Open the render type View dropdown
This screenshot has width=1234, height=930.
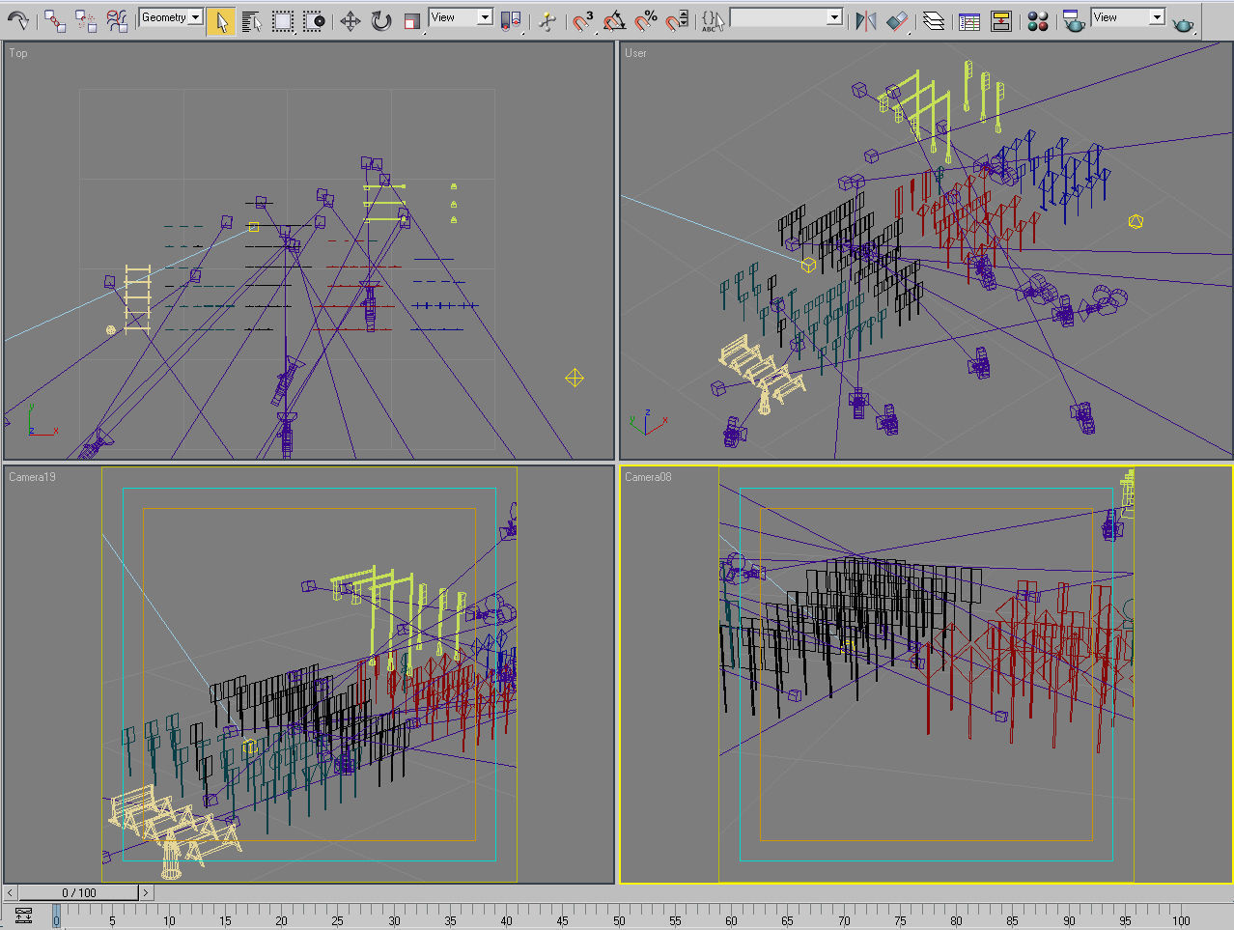(1127, 17)
